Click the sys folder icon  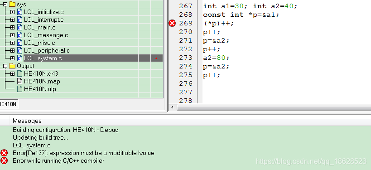coord(12,4)
